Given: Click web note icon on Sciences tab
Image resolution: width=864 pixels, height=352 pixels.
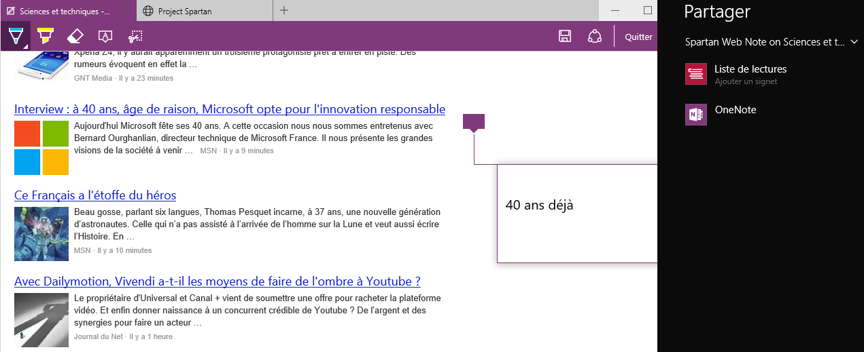Looking at the screenshot, I should [11, 11].
